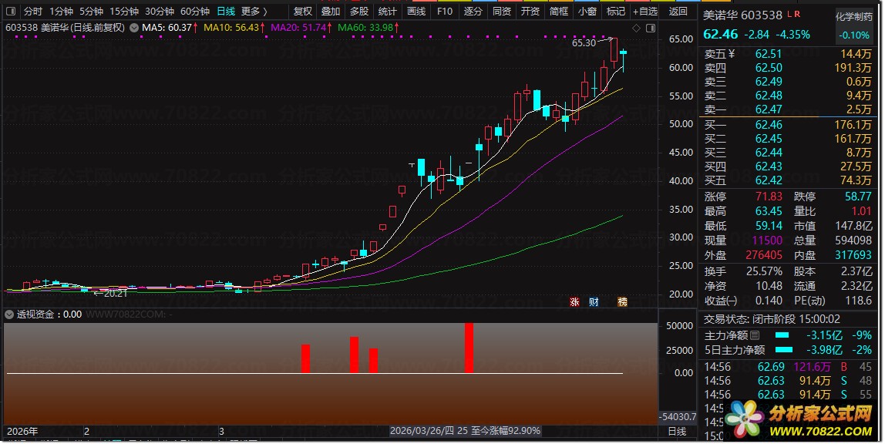Screen dimensions: 885x444
Task: Click the 化学制药 sector box
Action: click(854, 26)
